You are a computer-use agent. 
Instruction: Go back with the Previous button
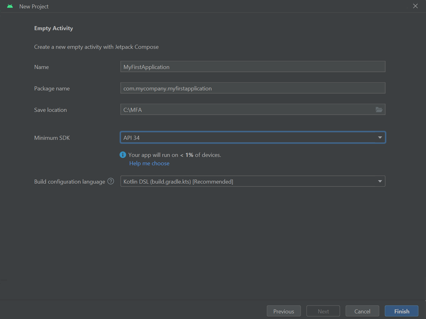[x=284, y=311]
